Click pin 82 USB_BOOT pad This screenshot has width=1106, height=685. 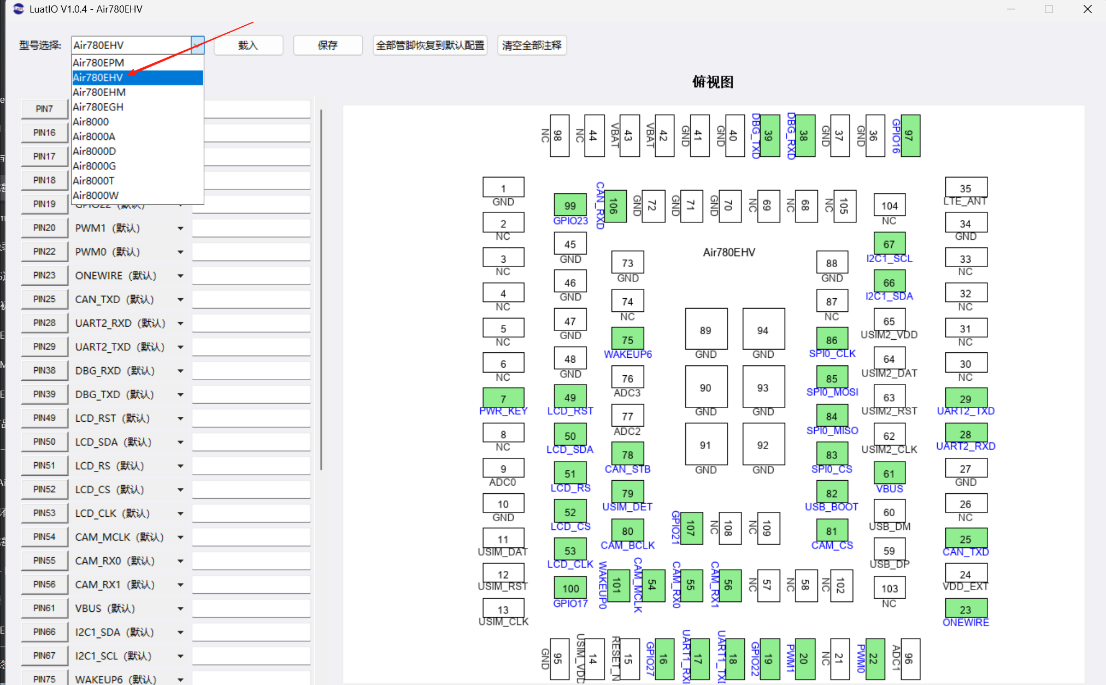click(832, 492)
